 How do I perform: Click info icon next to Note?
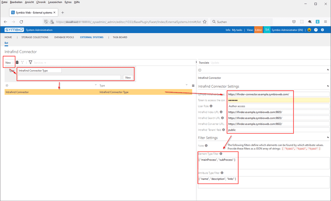pos(206,146)
